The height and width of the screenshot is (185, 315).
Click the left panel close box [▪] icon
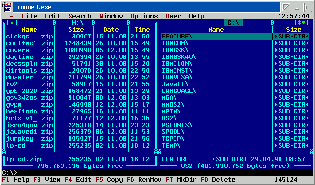(x=12, y=23)
